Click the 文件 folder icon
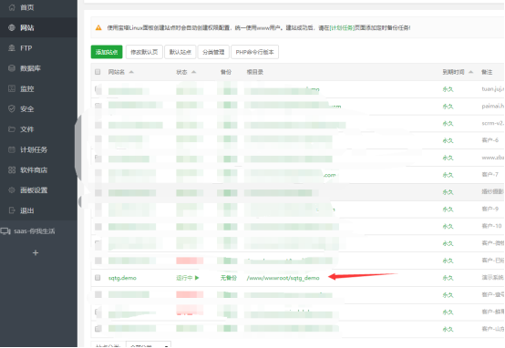The height and width of the screenshot is (348, 505). pos(12,129)
